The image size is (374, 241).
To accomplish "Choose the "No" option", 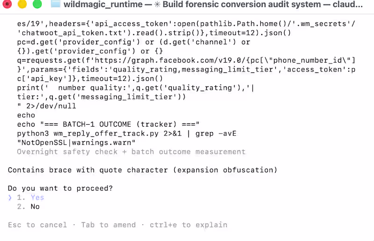I will pos(35,206).
